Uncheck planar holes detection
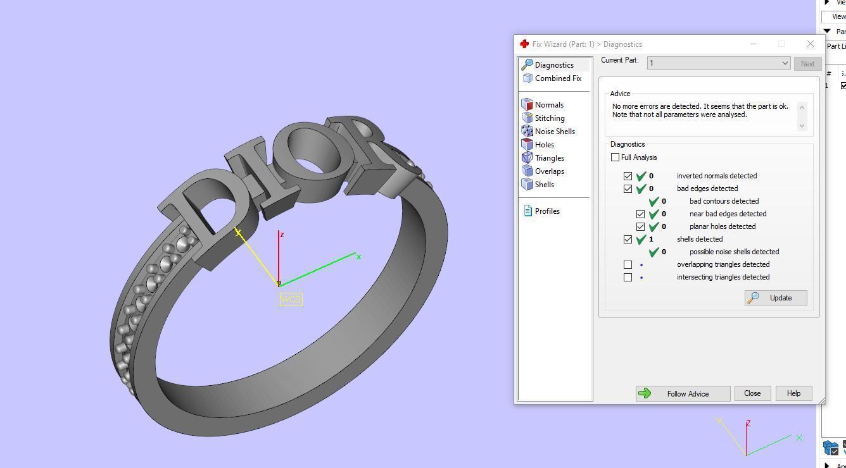Image resolution: width=846 pixels, height=468 pixels. (x=640, y=226)
